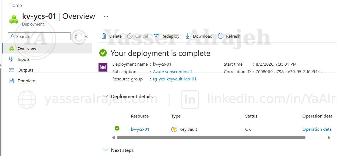Collapse the sidebar with double chevron
Viewport: 337px width, 156px height.
(x=86, y=36)
